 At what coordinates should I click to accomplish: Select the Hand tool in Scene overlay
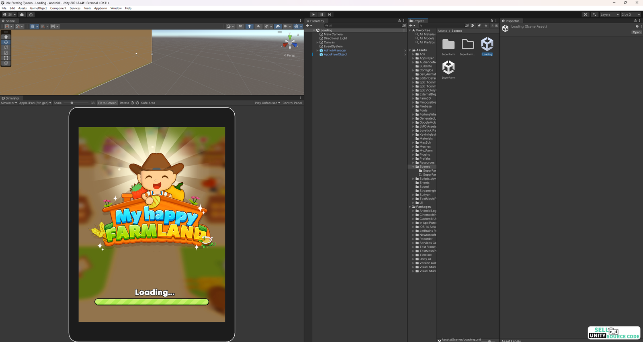tap(6, 37)
